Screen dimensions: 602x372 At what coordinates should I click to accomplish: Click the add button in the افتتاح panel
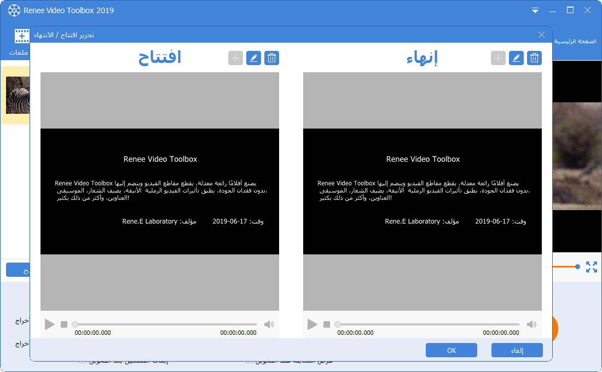pos(235,58)
